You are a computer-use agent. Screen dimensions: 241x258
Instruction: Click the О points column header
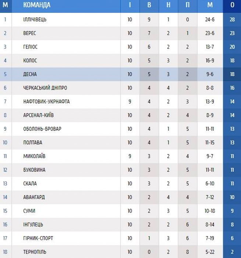[x=232, y=5]
